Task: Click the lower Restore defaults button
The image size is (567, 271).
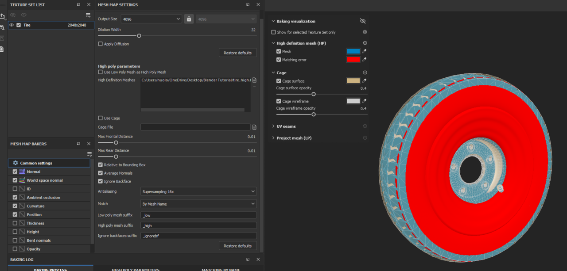Action: pyautogui.click(x=237, y=246)
